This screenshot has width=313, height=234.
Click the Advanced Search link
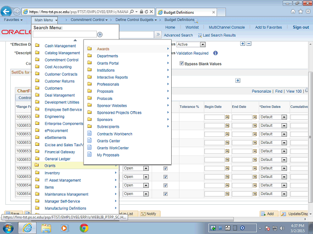coord(179,35)
